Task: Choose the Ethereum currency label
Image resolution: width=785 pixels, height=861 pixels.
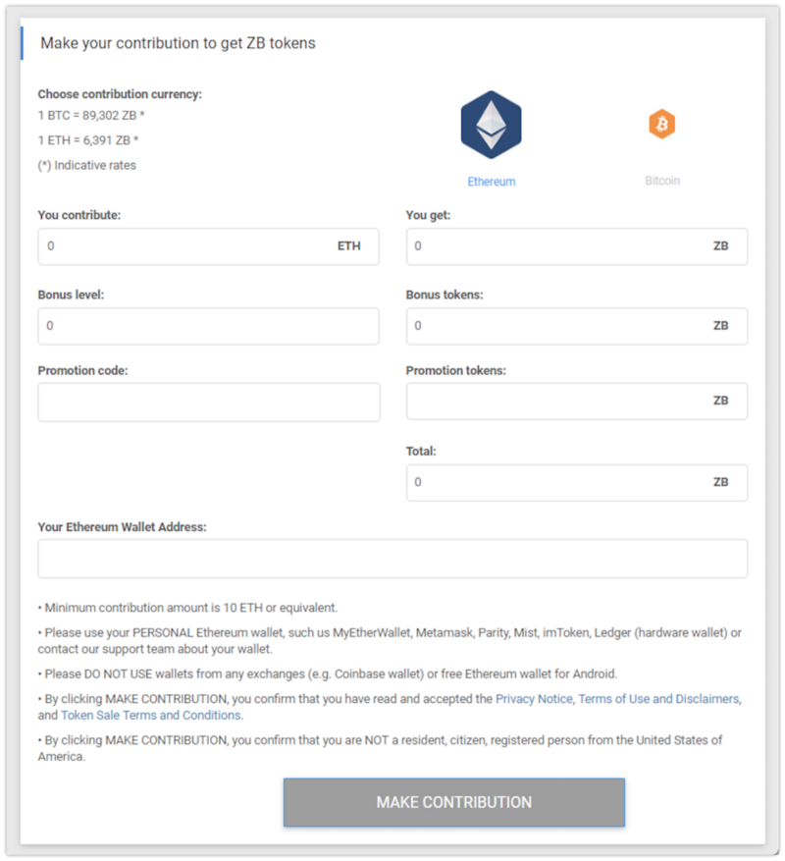Action: (492, 182)
